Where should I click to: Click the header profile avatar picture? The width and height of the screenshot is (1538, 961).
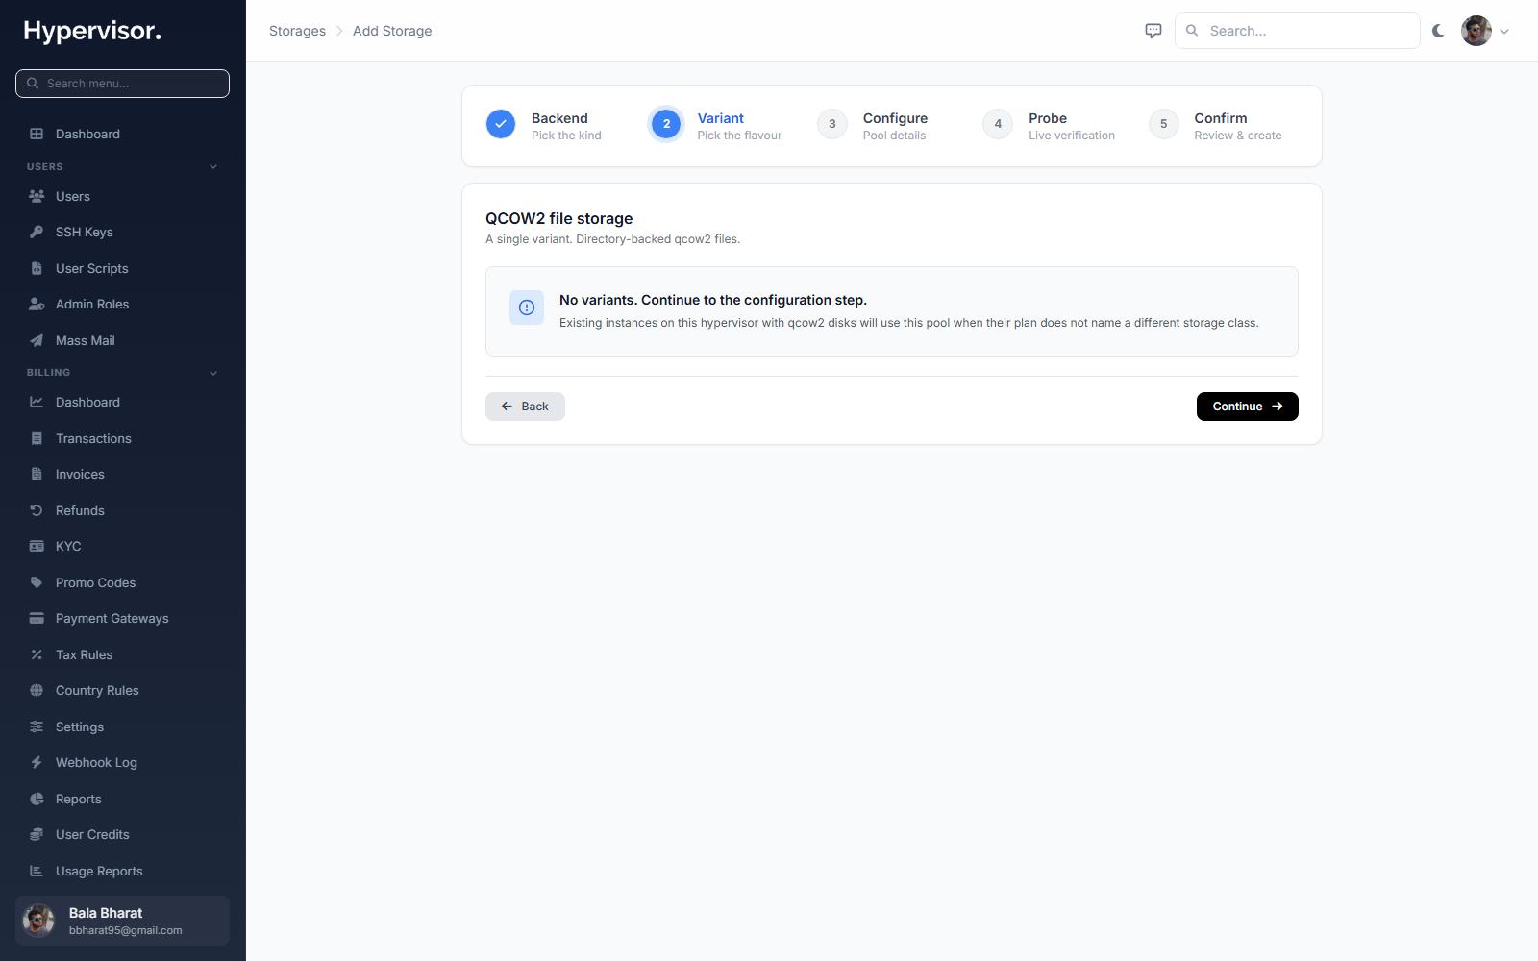click(x=1476, y=31)
